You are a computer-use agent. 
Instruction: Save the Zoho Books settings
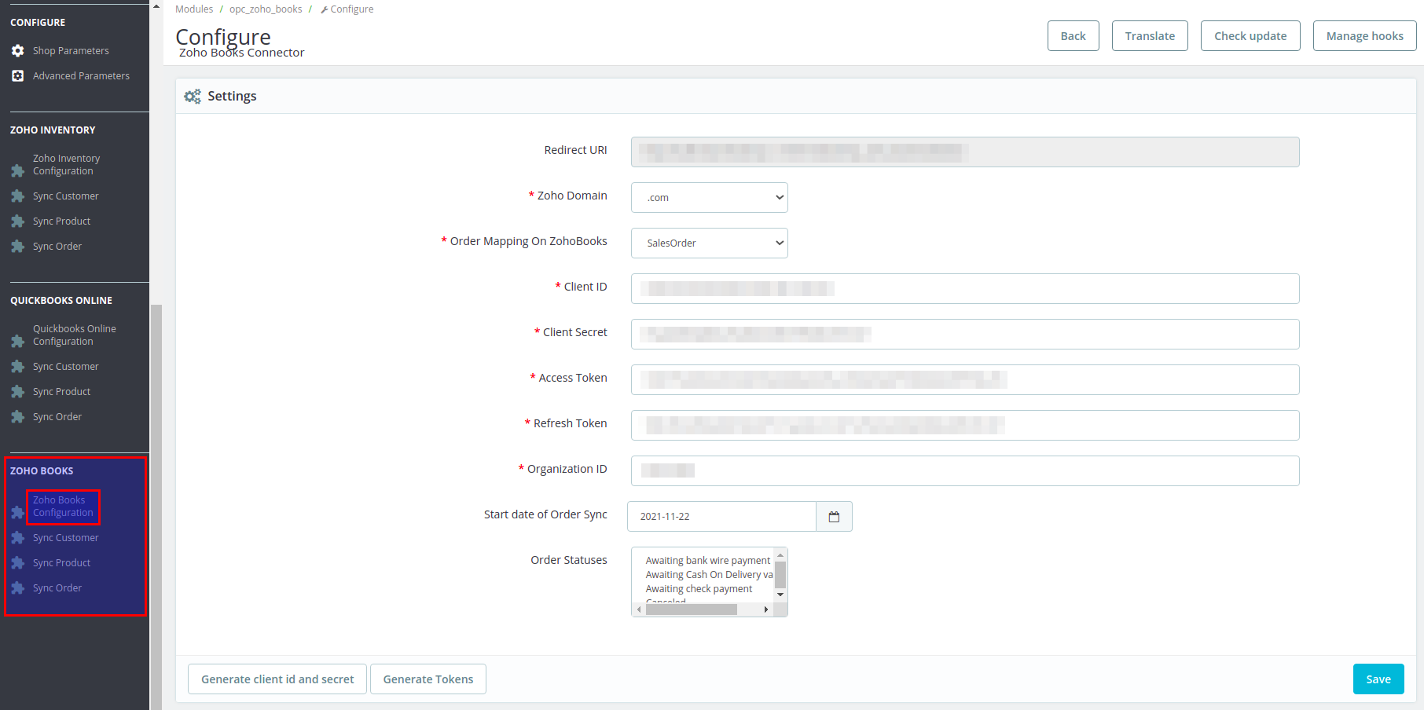1378,679
